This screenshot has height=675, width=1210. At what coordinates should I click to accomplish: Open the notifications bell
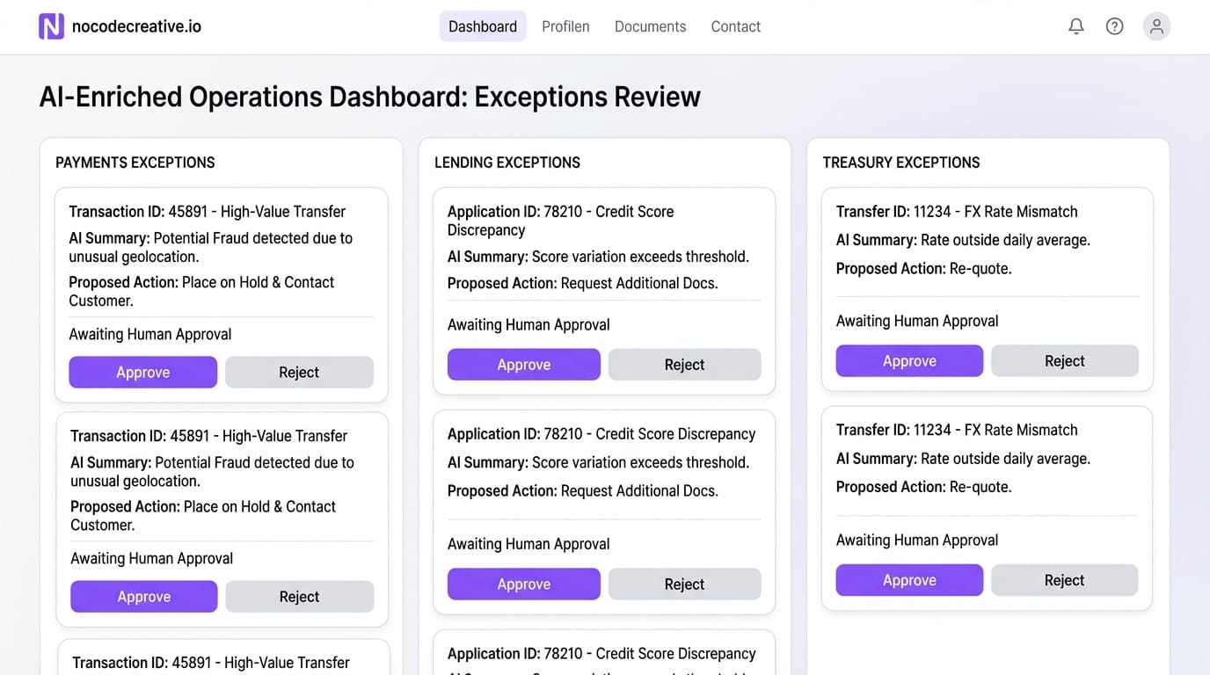click(1075, 26)
